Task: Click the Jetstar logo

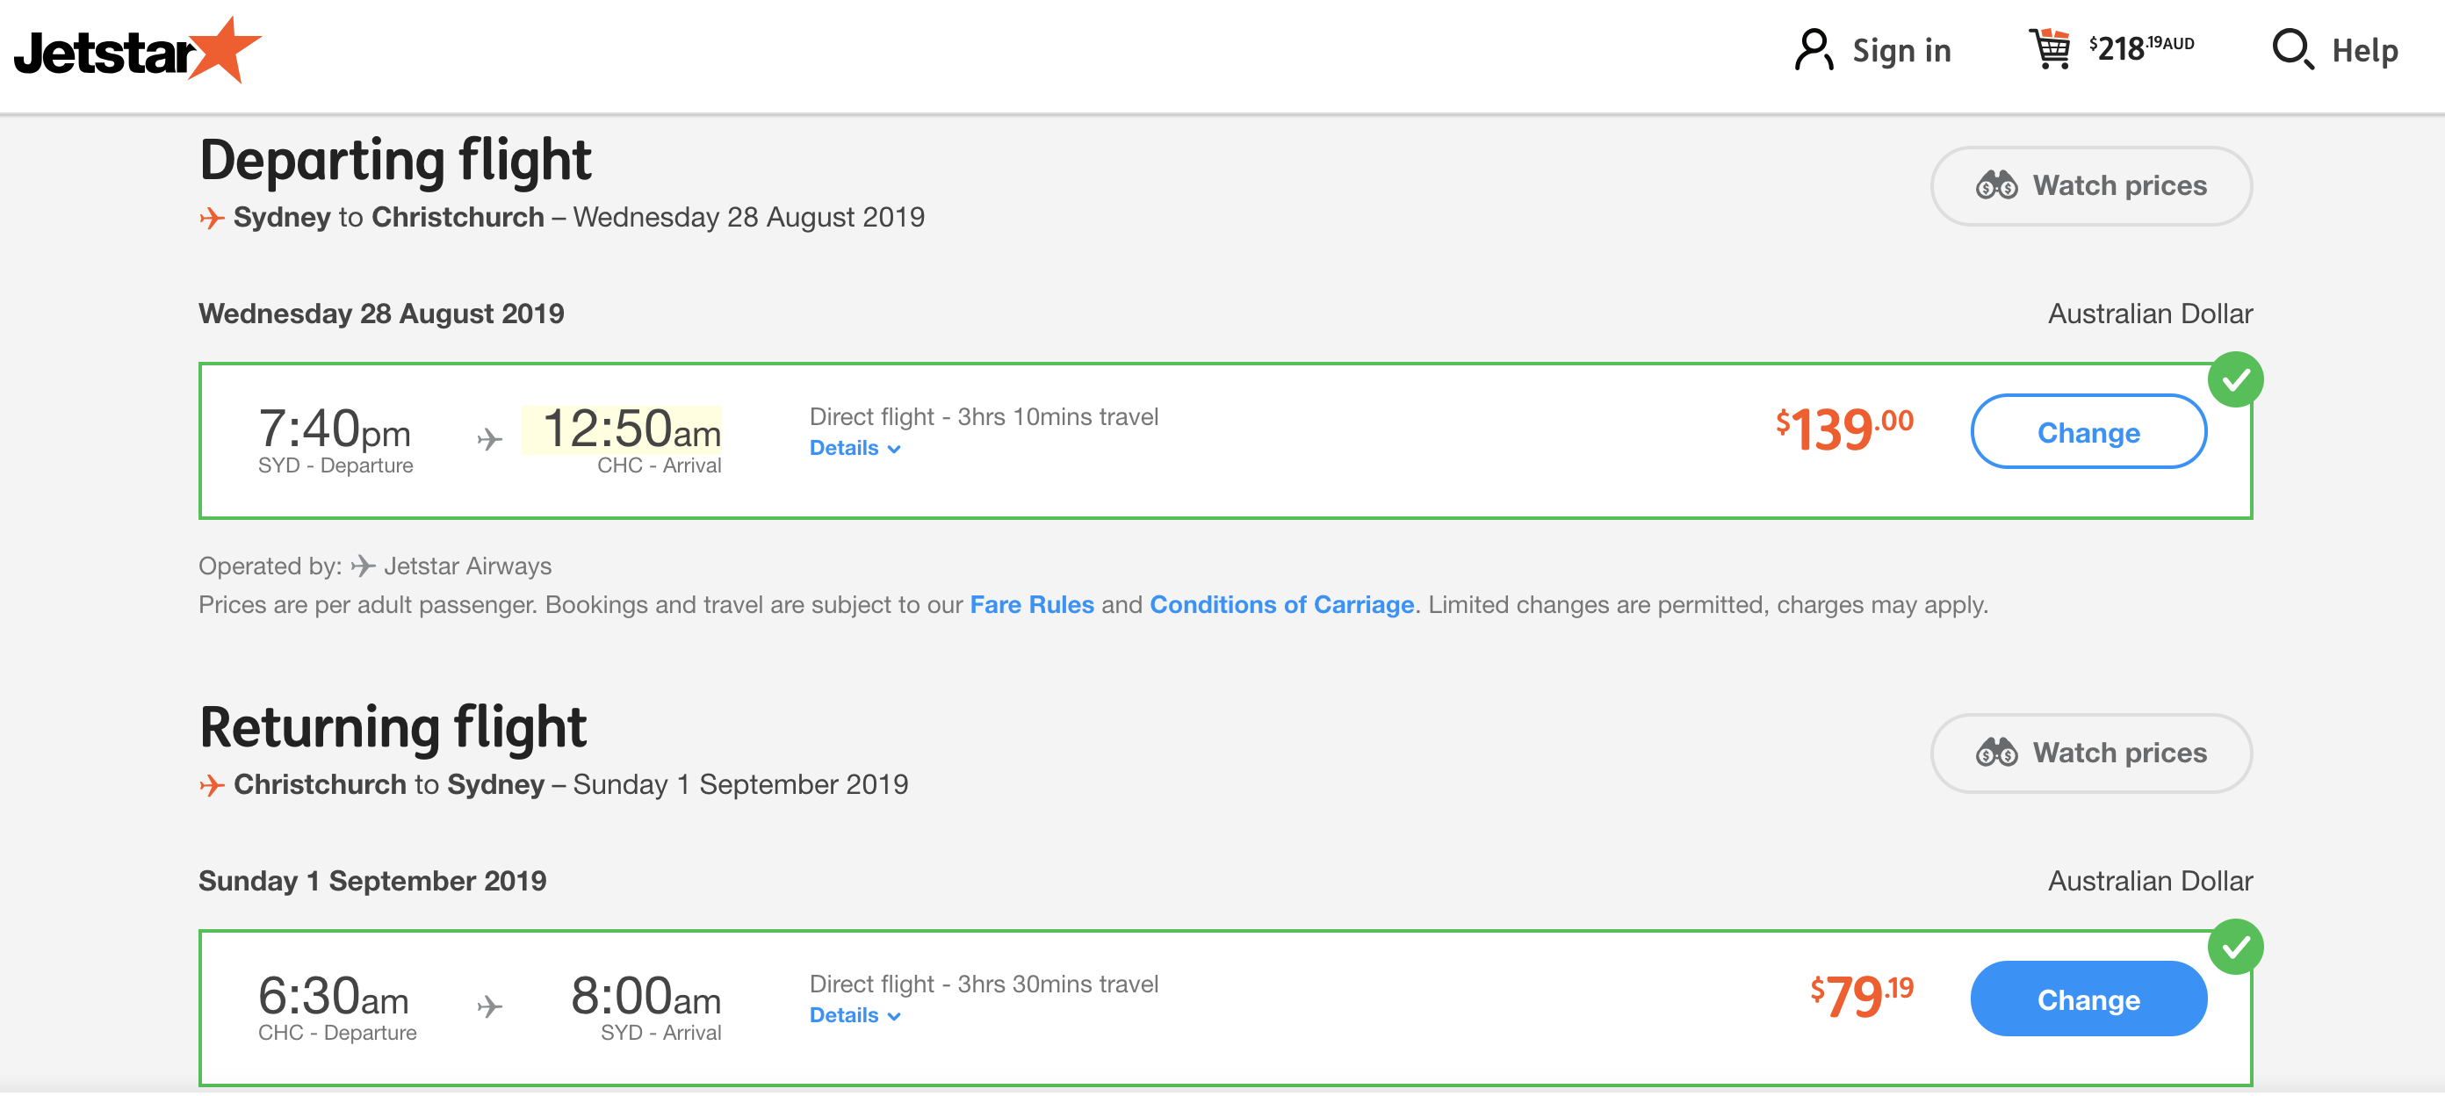Action: pyautogui.click(x=138, y=51)
